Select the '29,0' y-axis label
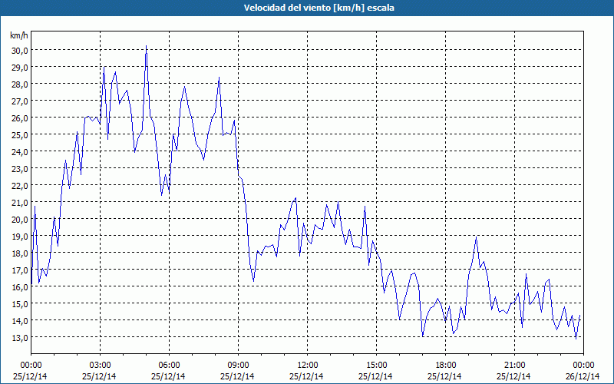614x384 pixels. click(x=18, y=68)
